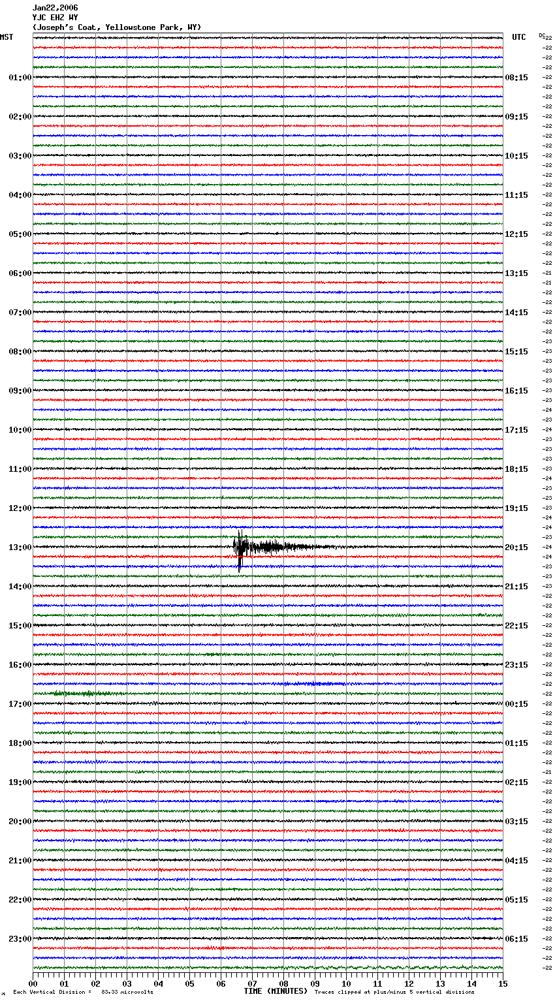The image size is (555, 1001).
Task: Click the 00:15 UTC time label
Action: 516,704
